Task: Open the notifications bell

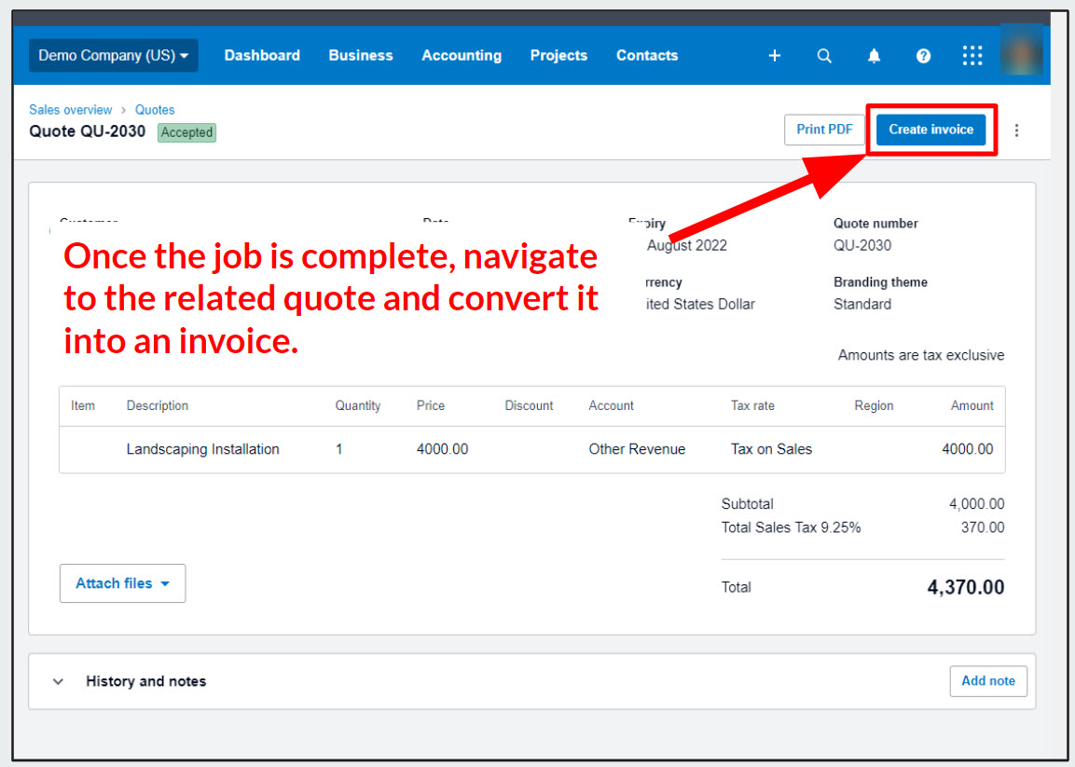Action: coord(874,56)
